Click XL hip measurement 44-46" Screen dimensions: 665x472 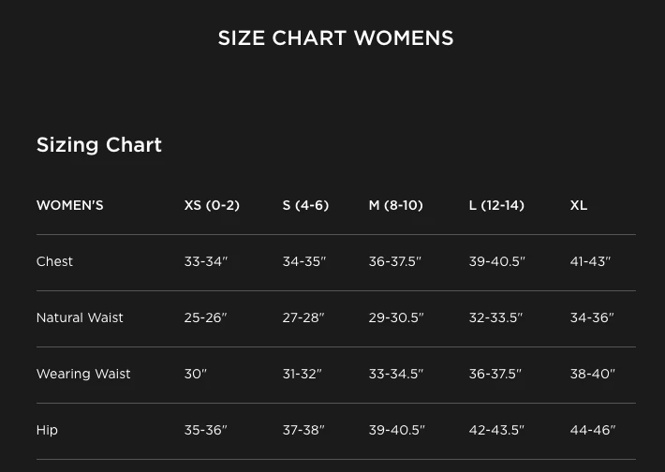[593, 430]
